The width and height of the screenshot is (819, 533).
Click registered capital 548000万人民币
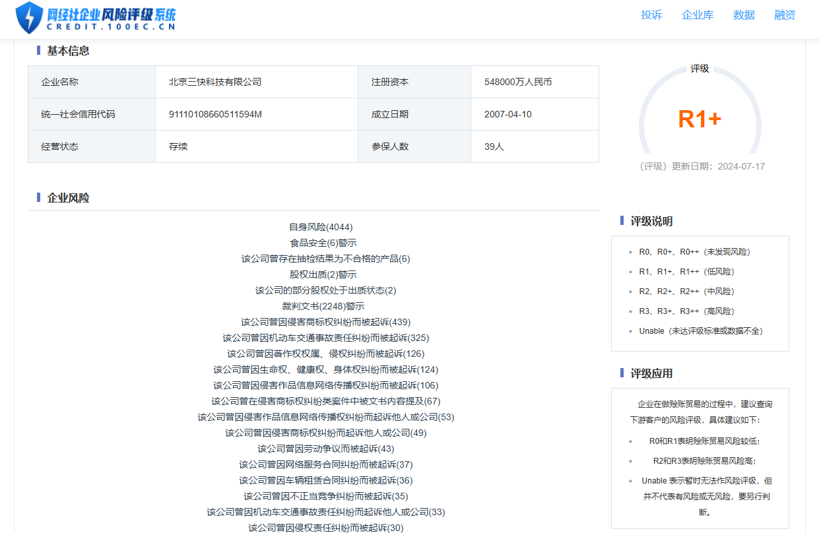click(x=518, y=82)
